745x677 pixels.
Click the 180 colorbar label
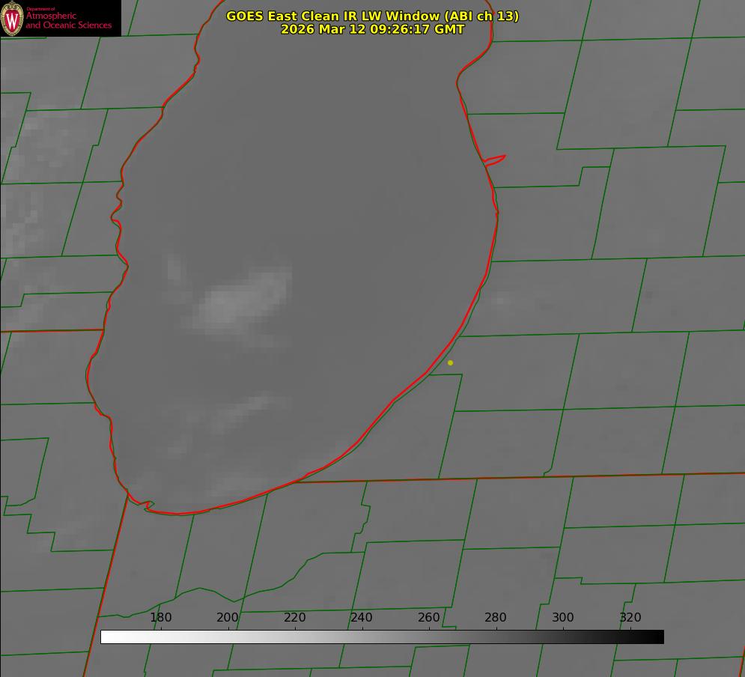pyautogui.click(x=160, y=617)
